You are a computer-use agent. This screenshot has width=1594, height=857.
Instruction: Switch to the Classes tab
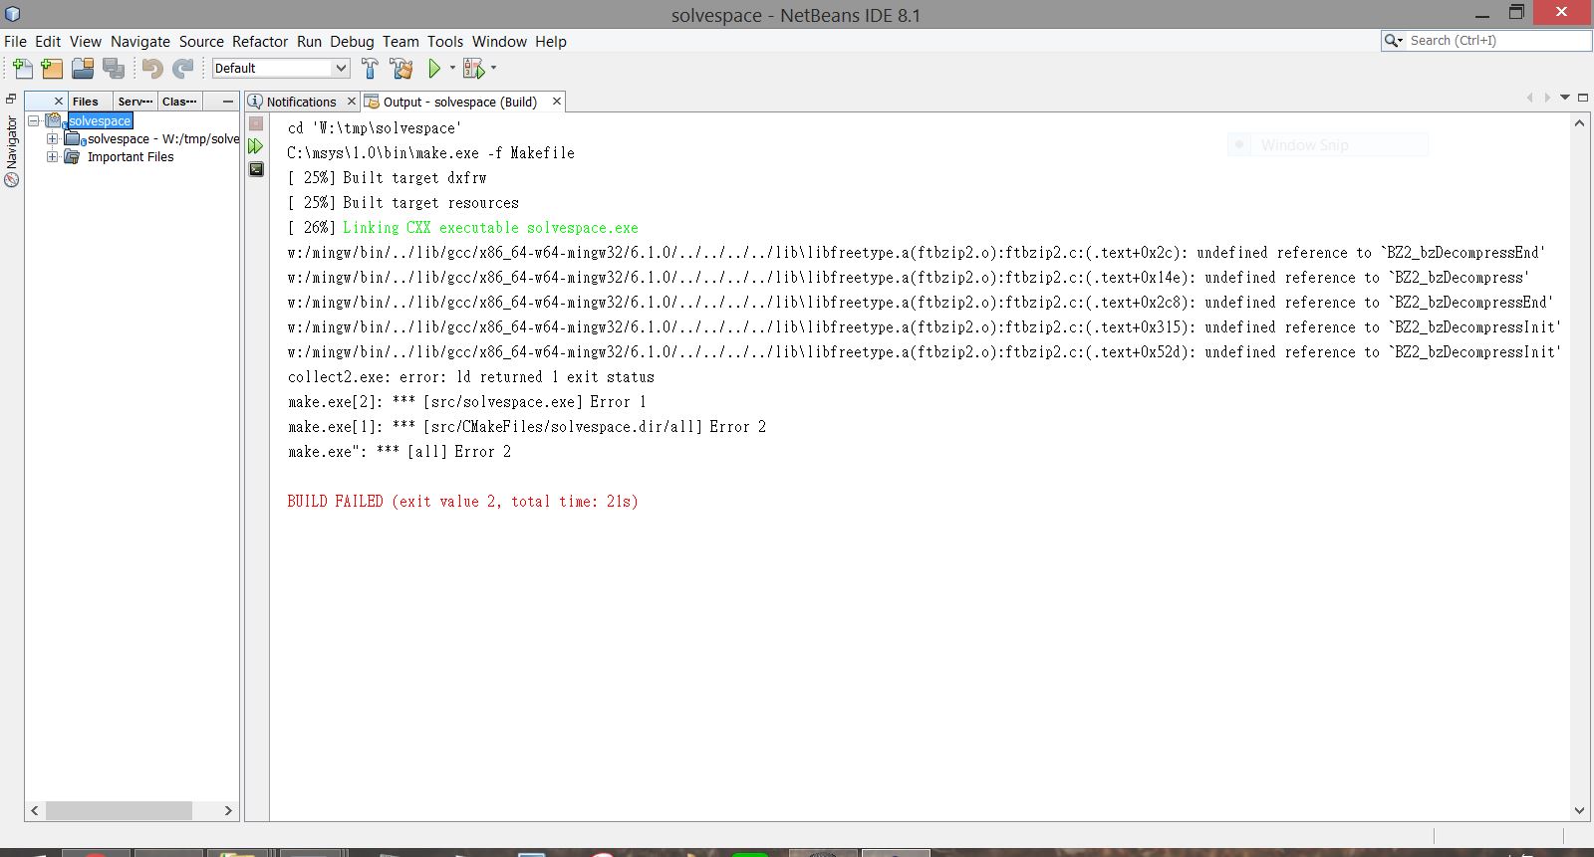pyautogui.click(x=179, y=102)
